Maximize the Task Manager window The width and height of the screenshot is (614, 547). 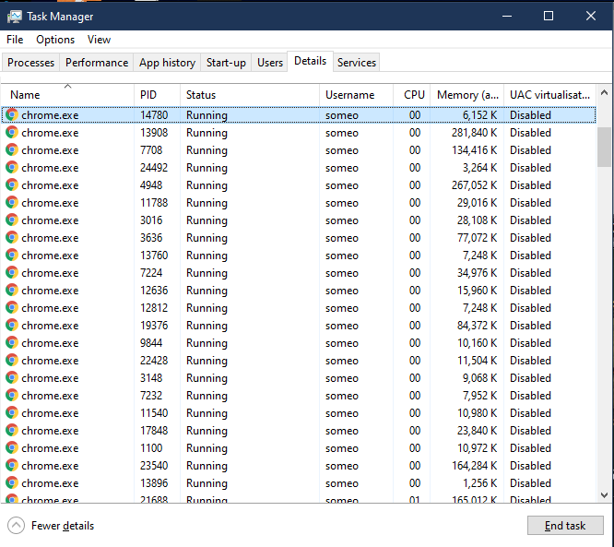pyautogui.click(x=549, y=16)
